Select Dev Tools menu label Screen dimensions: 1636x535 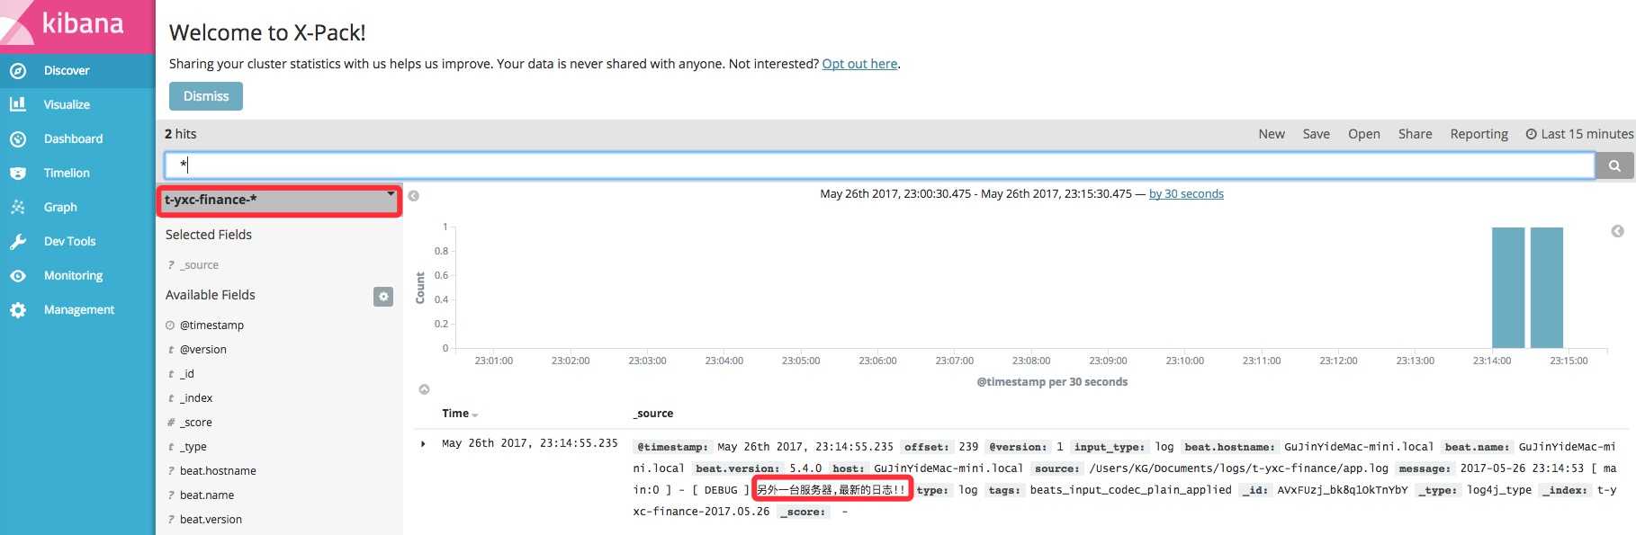point(69,241)
